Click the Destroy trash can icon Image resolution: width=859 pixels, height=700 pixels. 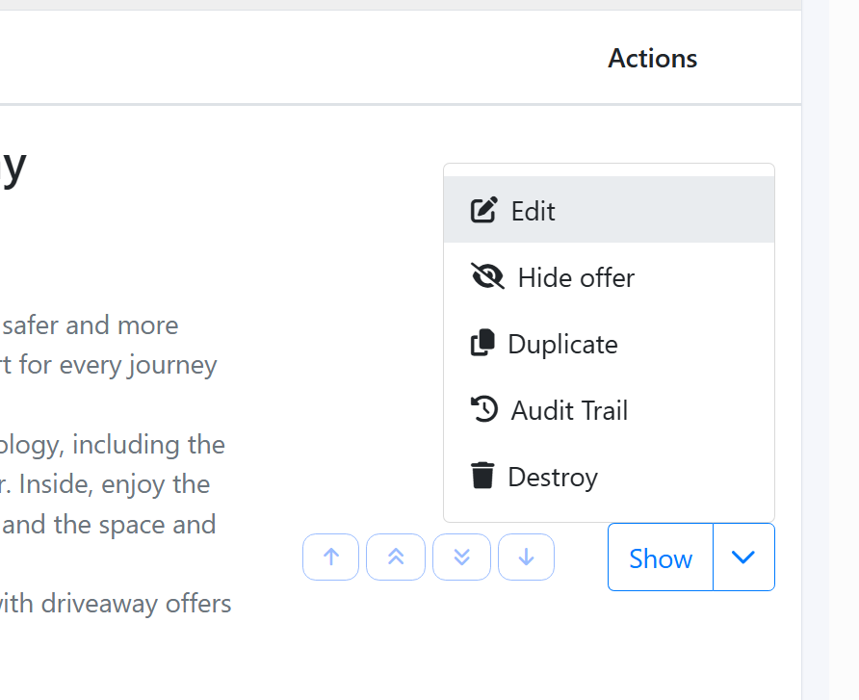tap(482, 477)
